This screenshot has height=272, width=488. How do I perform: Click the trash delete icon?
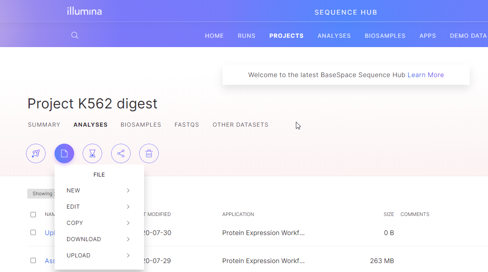[149, 153]
